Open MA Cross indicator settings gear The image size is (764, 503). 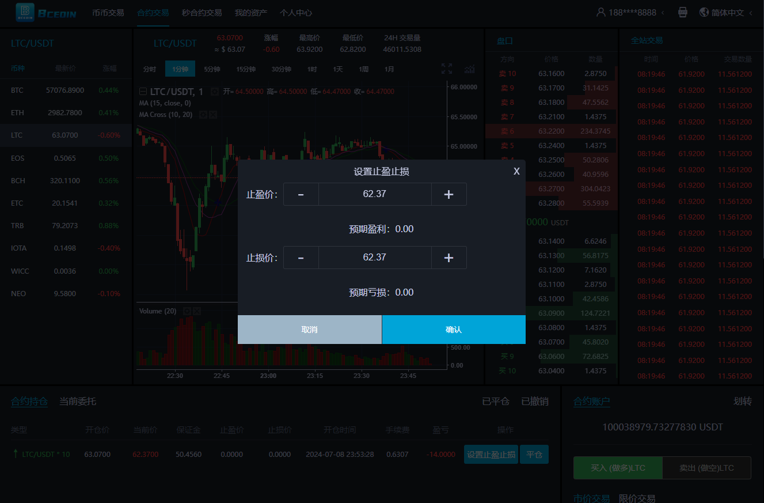click(x=203, y=115)
